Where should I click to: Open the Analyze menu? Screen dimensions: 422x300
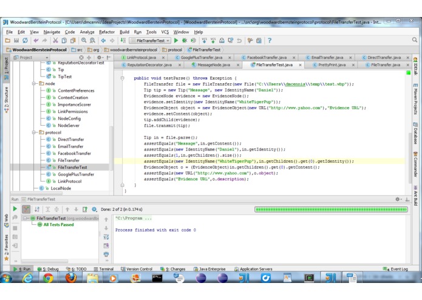[87, 32]
